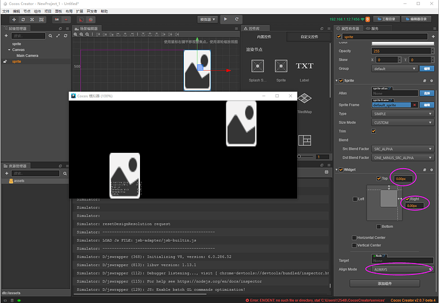Zoom in the scene editor
The height and width of the screenshot is (303, 439).
pyautogui.click(x=76, y=34)
